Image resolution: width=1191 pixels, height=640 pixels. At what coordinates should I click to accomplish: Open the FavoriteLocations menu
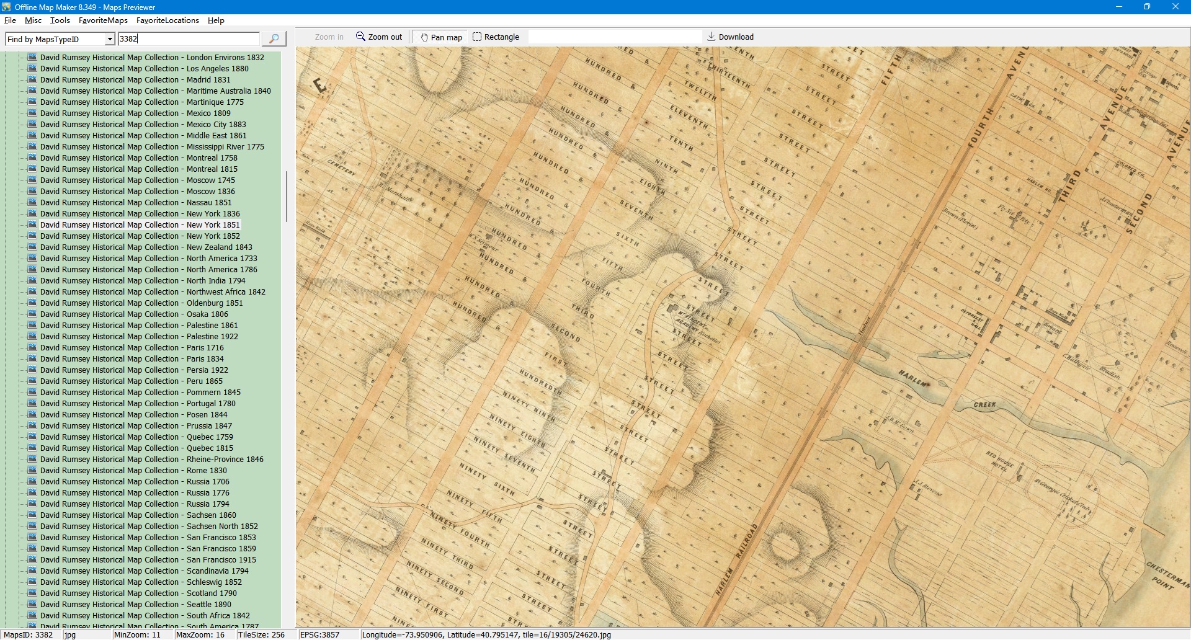pyautogui.click(x=167, y=20)
